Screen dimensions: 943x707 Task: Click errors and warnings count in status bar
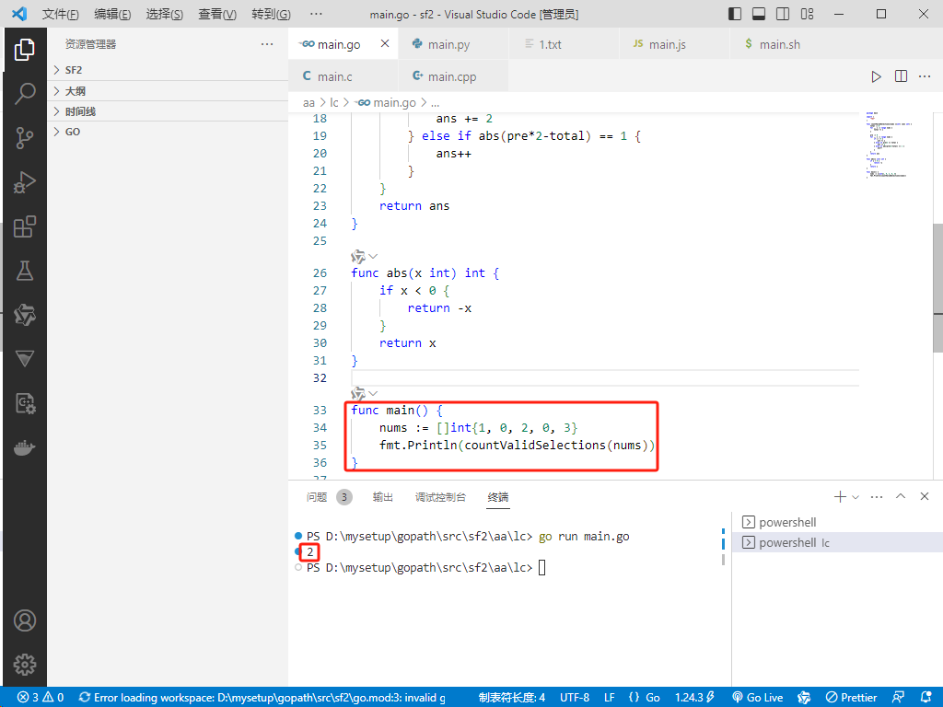[x=41, y=698]
